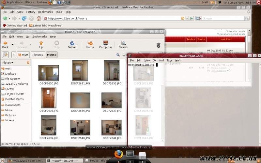Select the Pictures path button
The image size is (261, 163).
point(38,55)
